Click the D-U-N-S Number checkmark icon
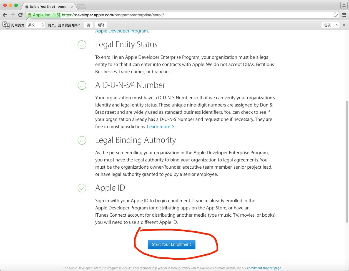The image size is (349, 271). coord(82,85)
